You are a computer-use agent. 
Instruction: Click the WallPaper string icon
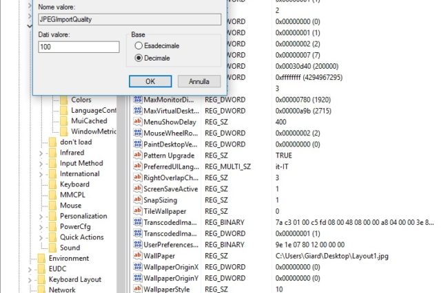[x=138, y=255]
